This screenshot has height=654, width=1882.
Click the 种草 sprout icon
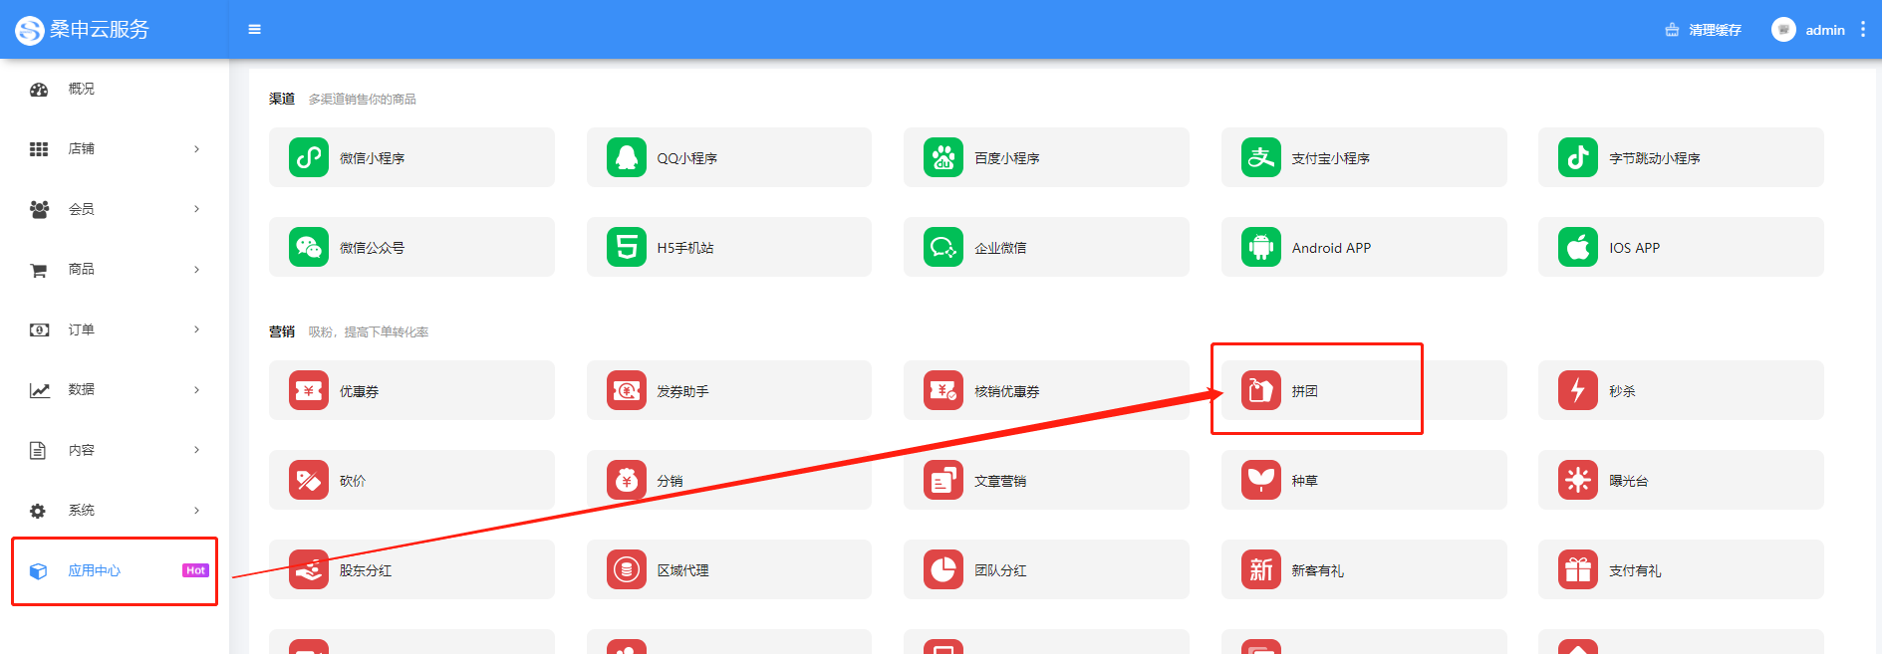point(1261,480)
